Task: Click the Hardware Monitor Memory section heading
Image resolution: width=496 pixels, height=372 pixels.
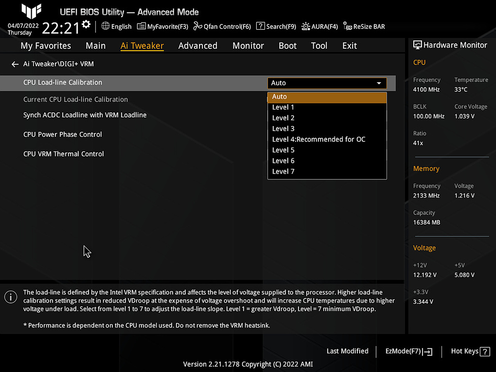Action: pyautogui.click(x=426, y=169)
